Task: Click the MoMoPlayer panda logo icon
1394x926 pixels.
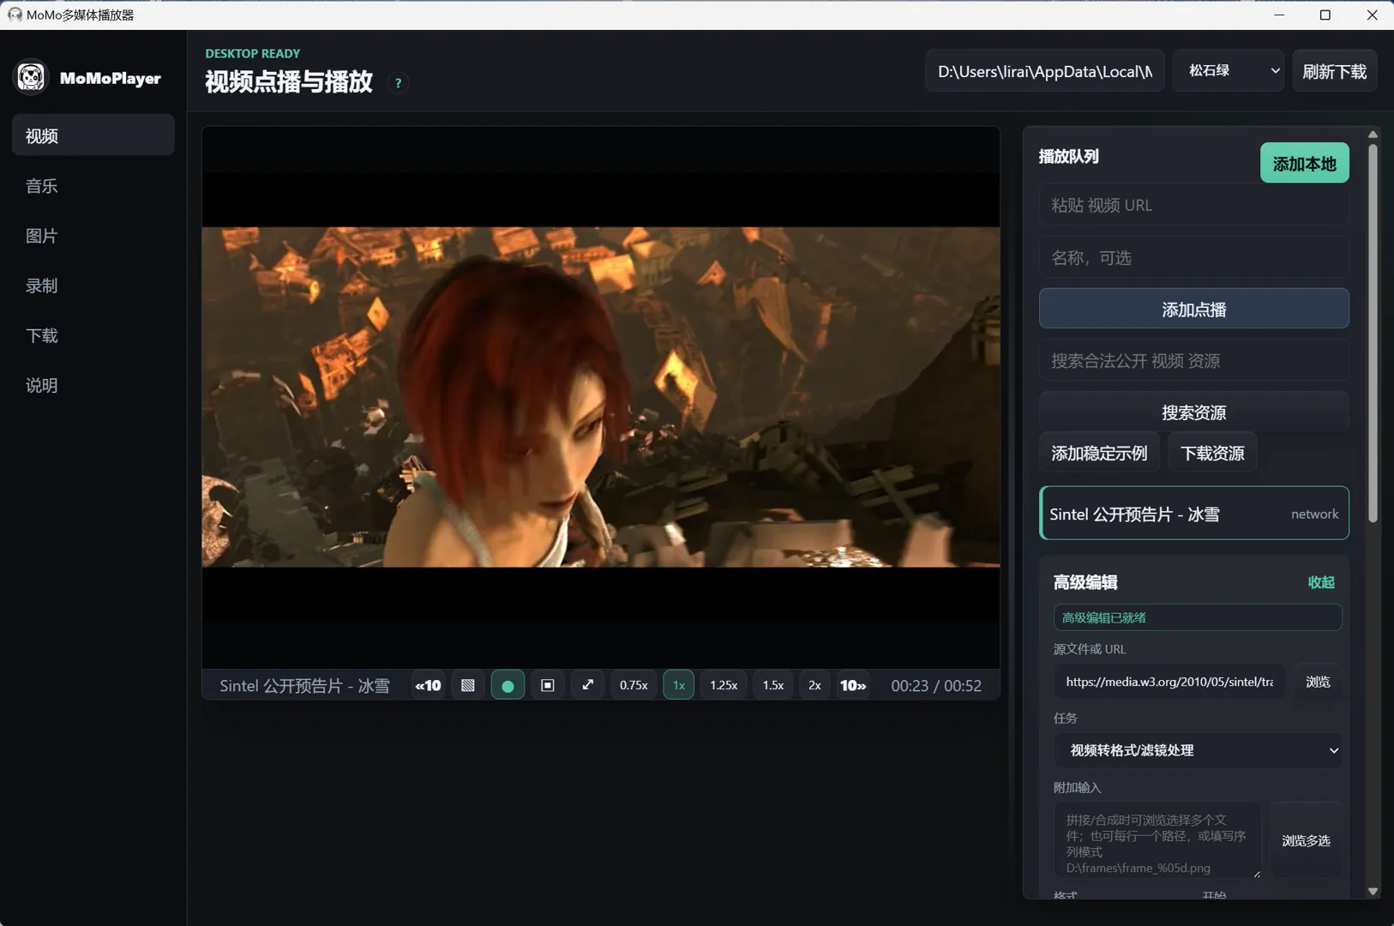Action: 31,77
